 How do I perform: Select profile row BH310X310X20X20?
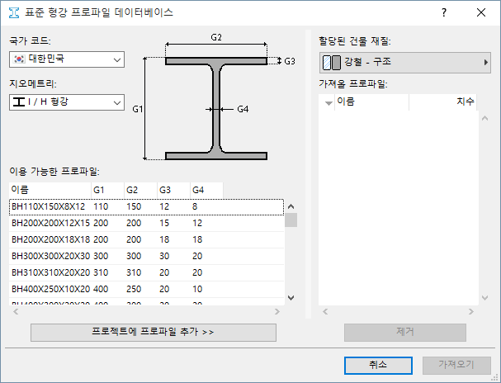[x=146, y=273]
